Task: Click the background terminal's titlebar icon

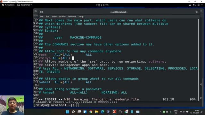Action: [x=36, y=11]
